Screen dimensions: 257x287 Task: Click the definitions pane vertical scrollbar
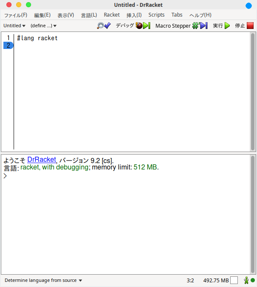253,92
